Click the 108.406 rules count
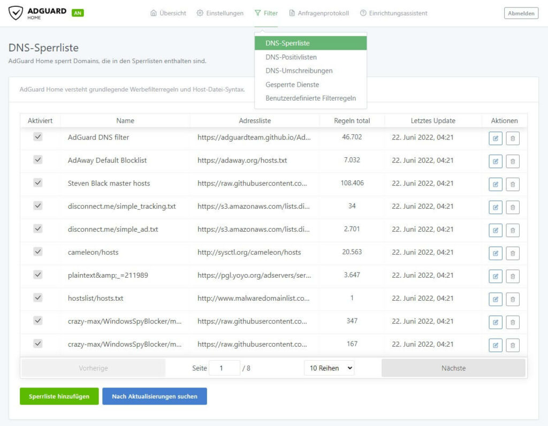This screenshot has height=426, width=548. coord(352,183)
